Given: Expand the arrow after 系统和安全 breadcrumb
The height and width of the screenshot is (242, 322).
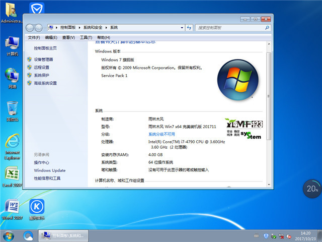Looking at the screenshot, I should [x=106, y=28].
